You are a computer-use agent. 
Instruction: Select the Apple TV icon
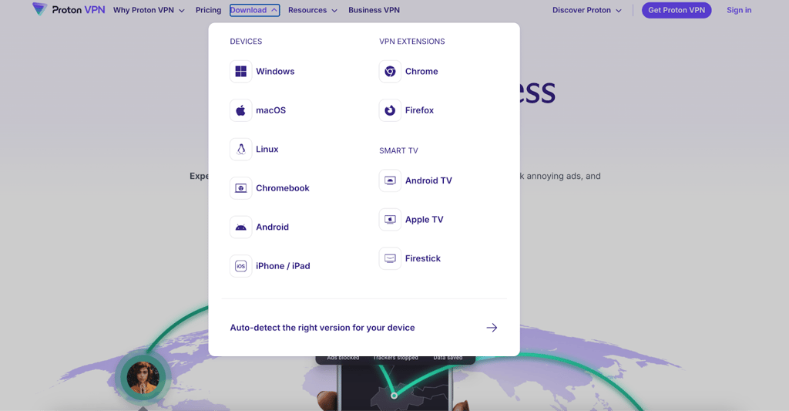point(390,220)
